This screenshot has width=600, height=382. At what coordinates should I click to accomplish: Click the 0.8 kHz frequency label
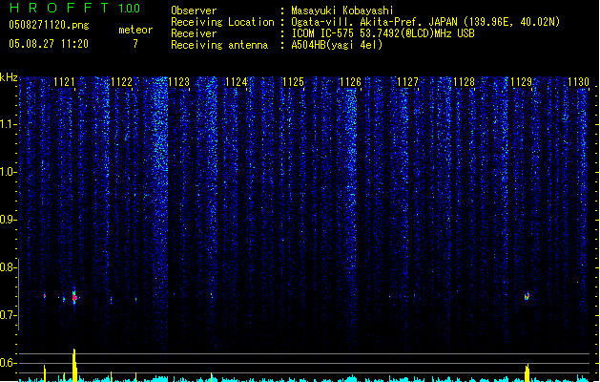click(9, 267)
